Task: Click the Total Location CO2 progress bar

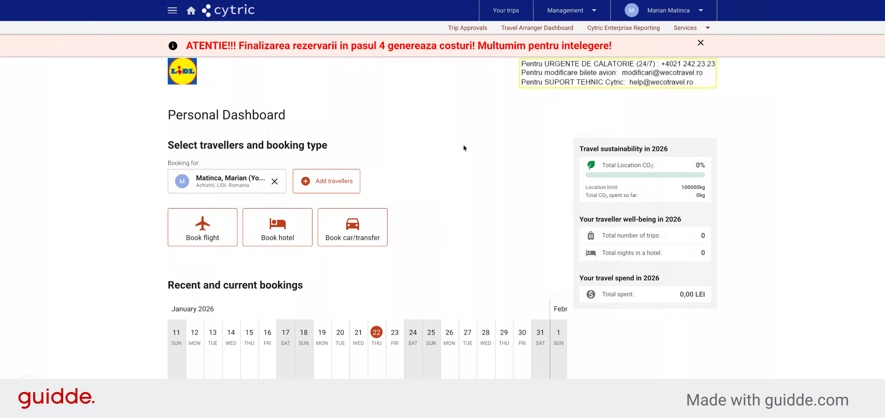Action: (x=645, y=175)
